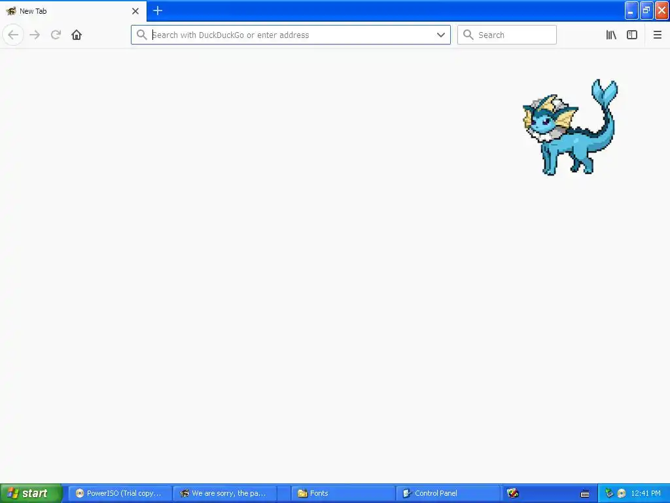The image size is (670, 503).
Task: Click the 12:41 PM clock
Action: [646, 493]
